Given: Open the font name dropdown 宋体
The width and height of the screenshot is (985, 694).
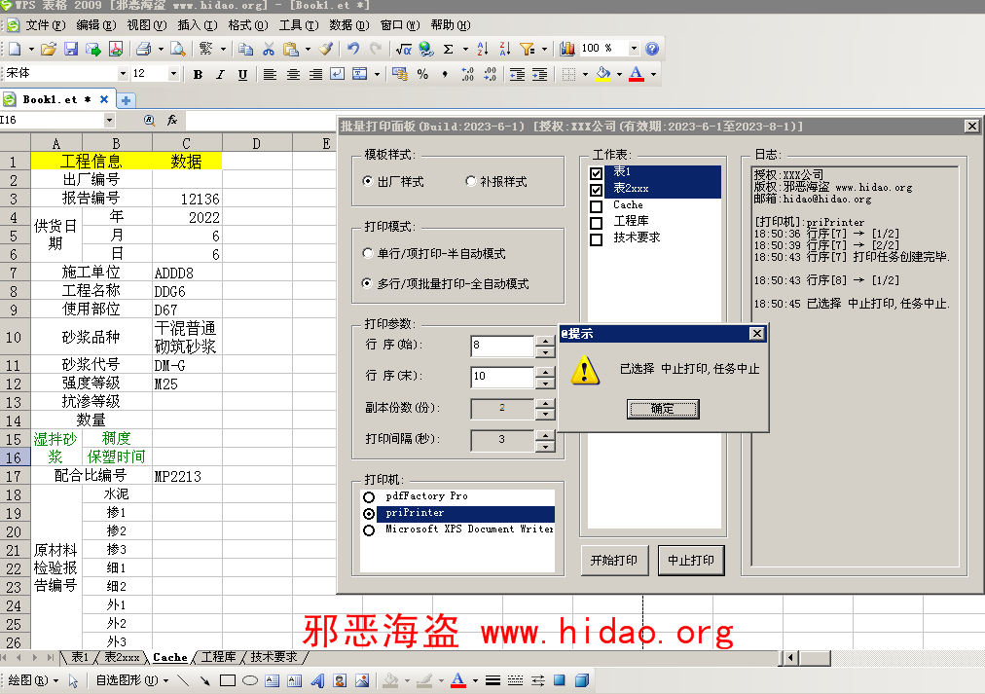Looking at the screenshot, I should pos(123,74).
